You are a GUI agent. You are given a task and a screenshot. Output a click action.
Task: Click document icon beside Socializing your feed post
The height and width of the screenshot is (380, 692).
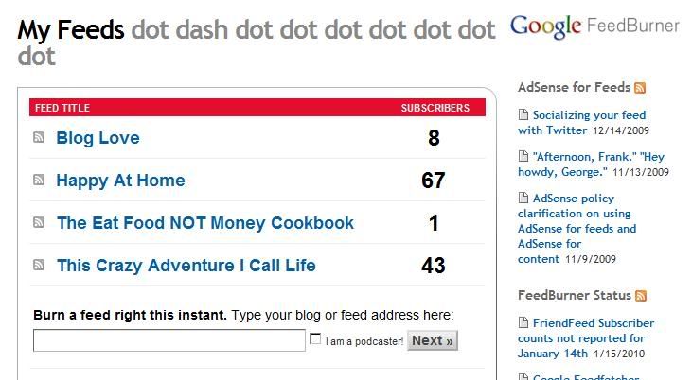coord(523,114)
